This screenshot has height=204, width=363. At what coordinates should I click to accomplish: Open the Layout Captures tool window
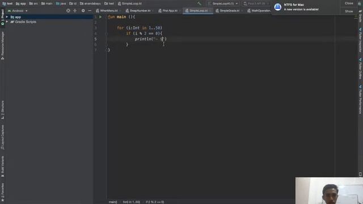pyautogui.click(x=2, y=137)
